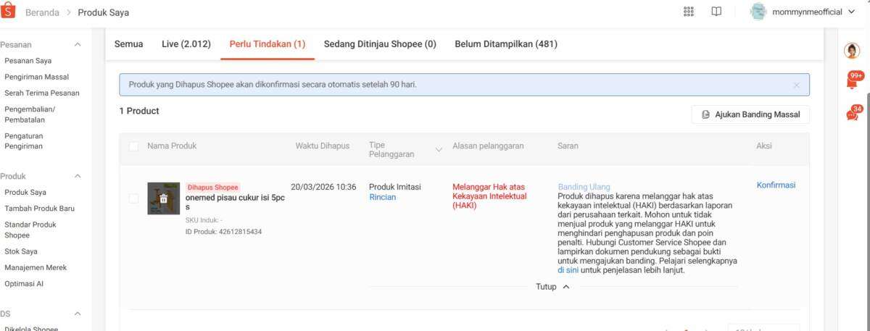Click the 20/03/2026 10:36 deletion time
The height and width of the screenshot is (331, 870).
pos(323,187)
